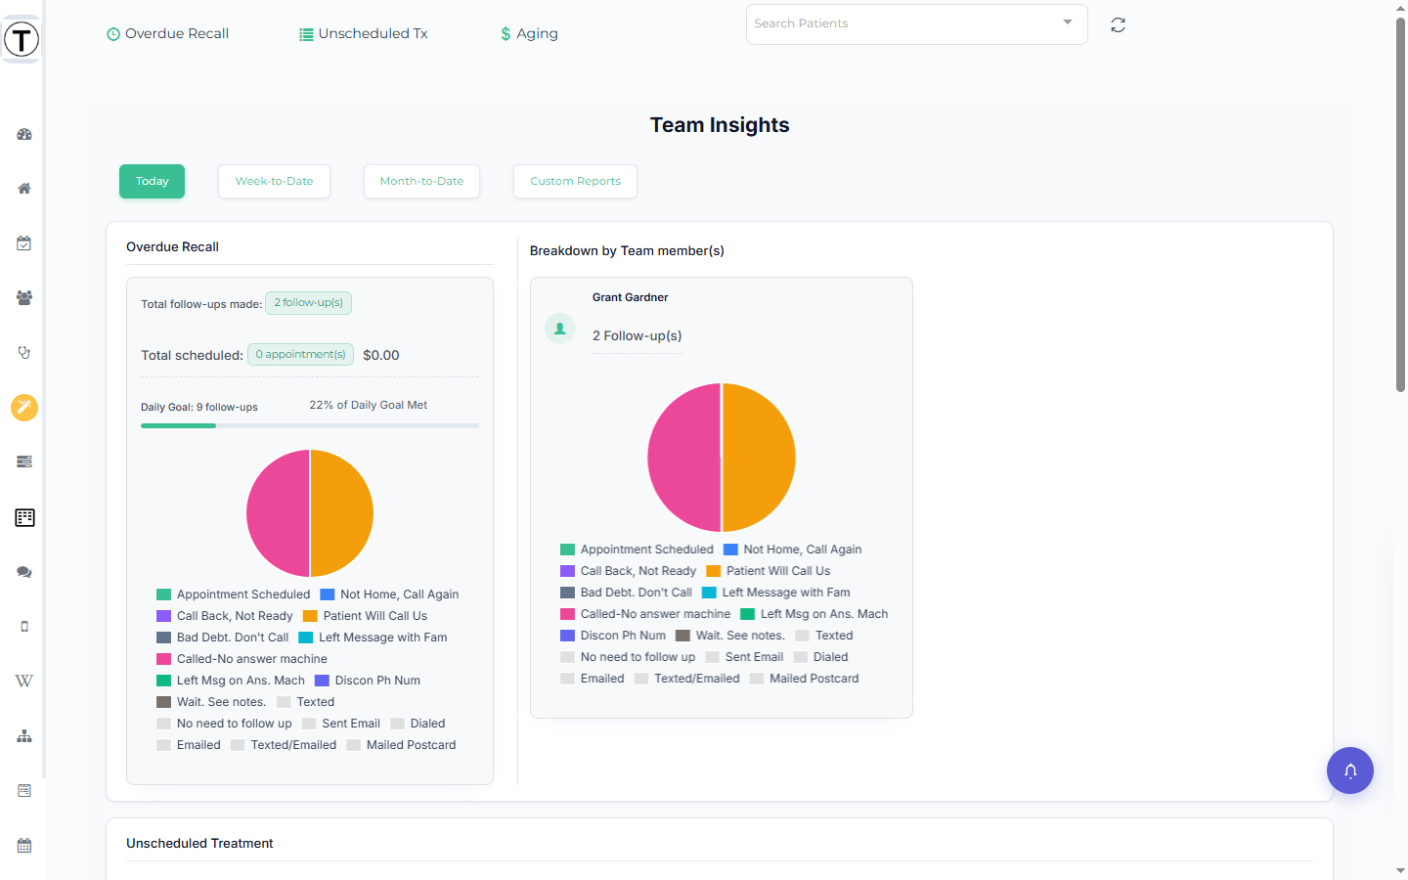Image resolution: width=1408 pixels, height=880 pixels.
Task: Select the Today range button
Action: (x=152, y=181)
